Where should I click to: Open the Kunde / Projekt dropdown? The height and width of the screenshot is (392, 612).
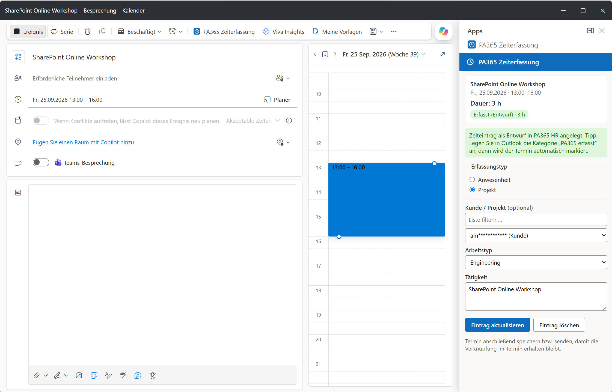536,235
